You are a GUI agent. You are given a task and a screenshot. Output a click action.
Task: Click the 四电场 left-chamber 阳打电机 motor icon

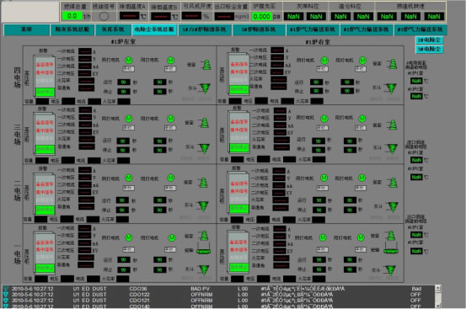tap(170, 61)
